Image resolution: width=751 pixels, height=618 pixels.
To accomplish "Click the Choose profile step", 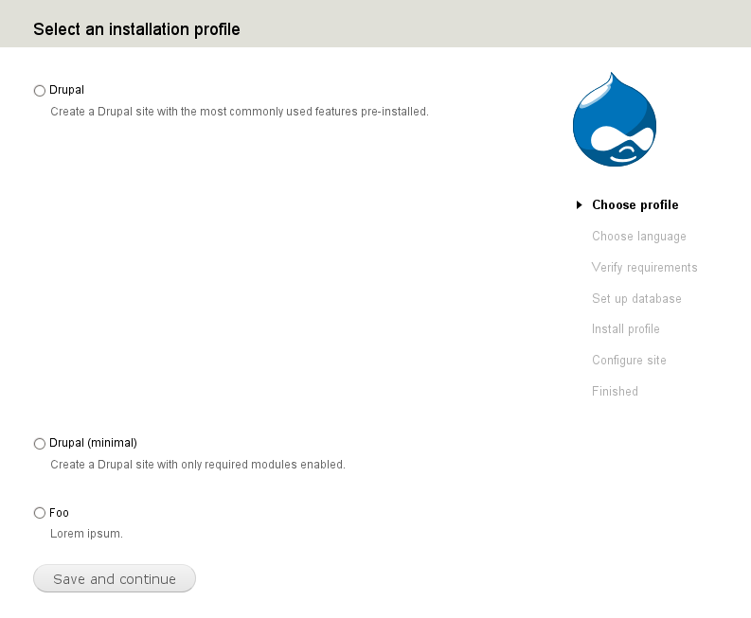I will pyautogui.click(x=635, y=204).
